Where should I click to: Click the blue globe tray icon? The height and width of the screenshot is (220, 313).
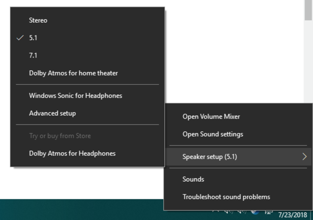pyautogui.click(x=255, y=212)
